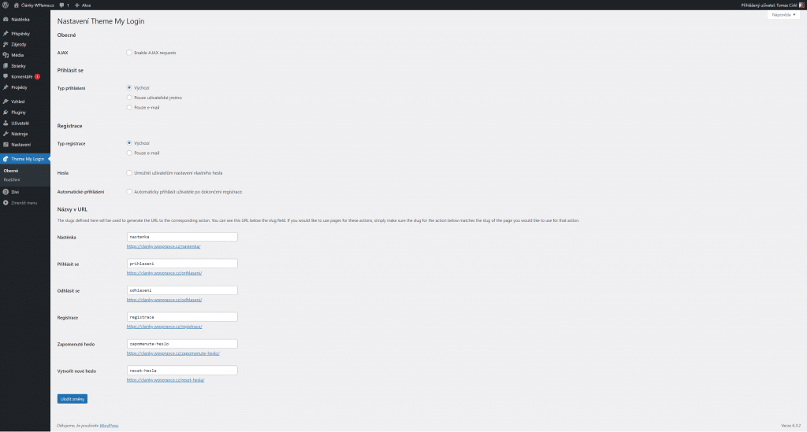The image size is (807, 432).
Task: Click the Vzhled brush icon
Action: pyautogui.click(x=6, y=102)
